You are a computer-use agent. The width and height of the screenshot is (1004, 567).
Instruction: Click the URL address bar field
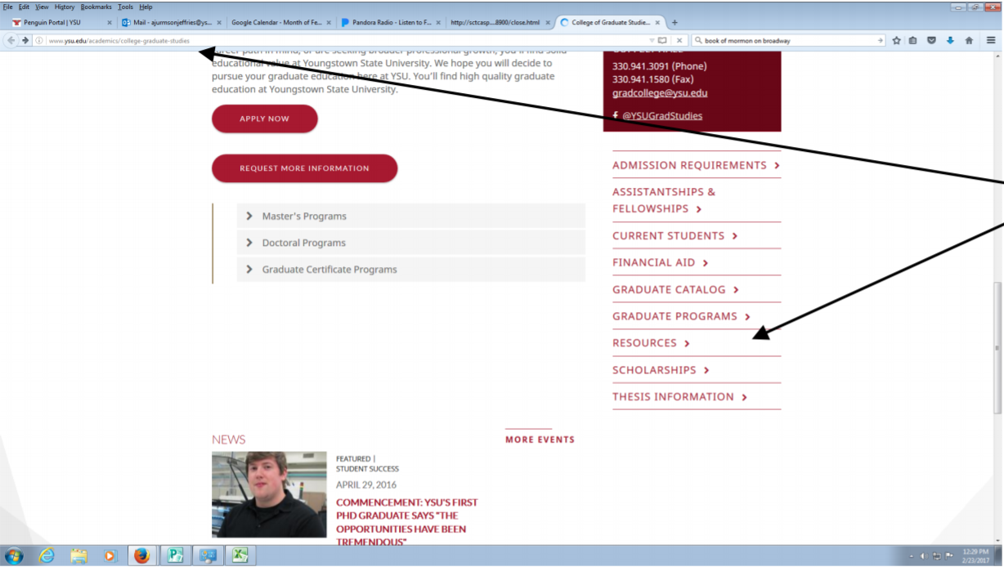[x=343, y=40]
